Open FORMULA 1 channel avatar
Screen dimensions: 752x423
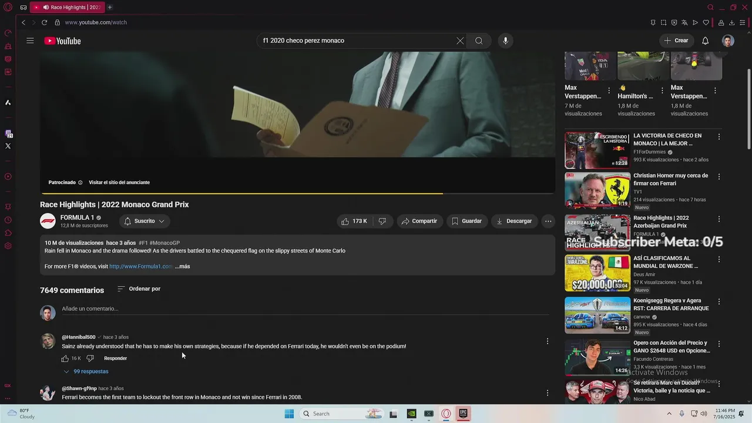point(48,221)
